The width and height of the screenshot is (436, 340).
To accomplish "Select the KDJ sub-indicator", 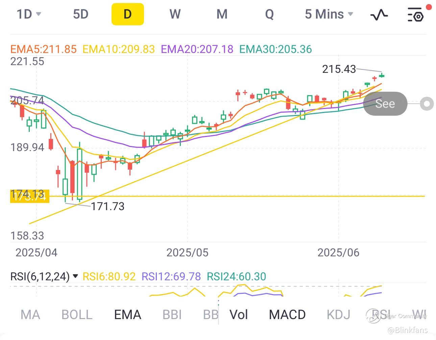I will coord(338,315).
